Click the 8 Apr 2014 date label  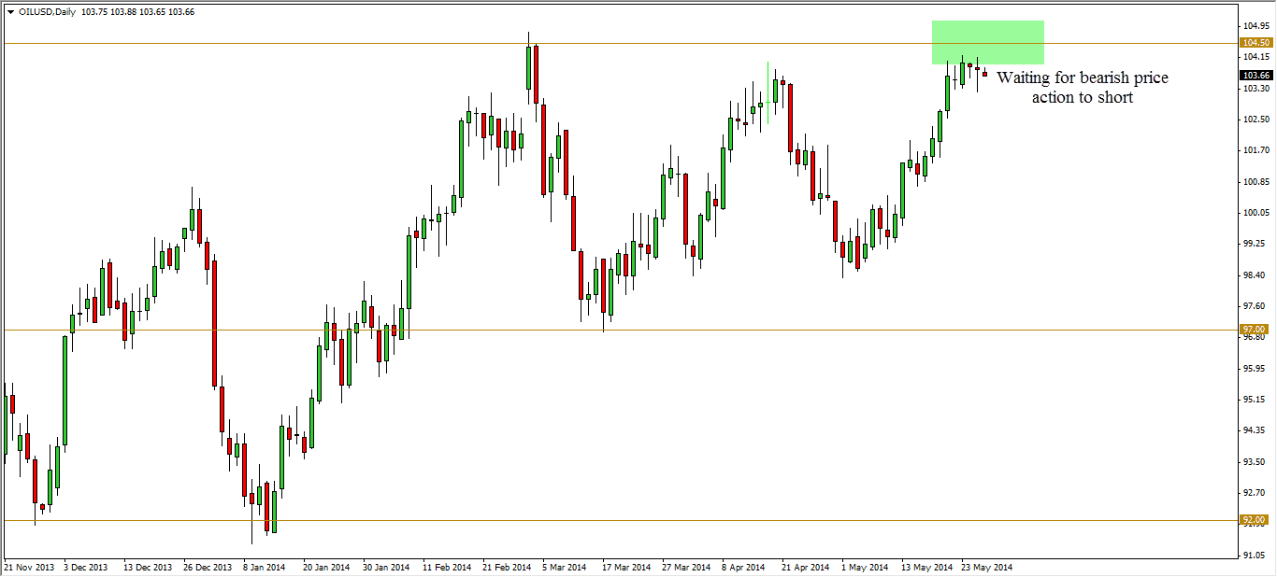tap(745, 567)
